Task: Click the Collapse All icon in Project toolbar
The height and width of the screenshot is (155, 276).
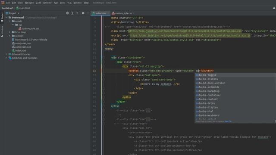Action: (x=77, y=13)
